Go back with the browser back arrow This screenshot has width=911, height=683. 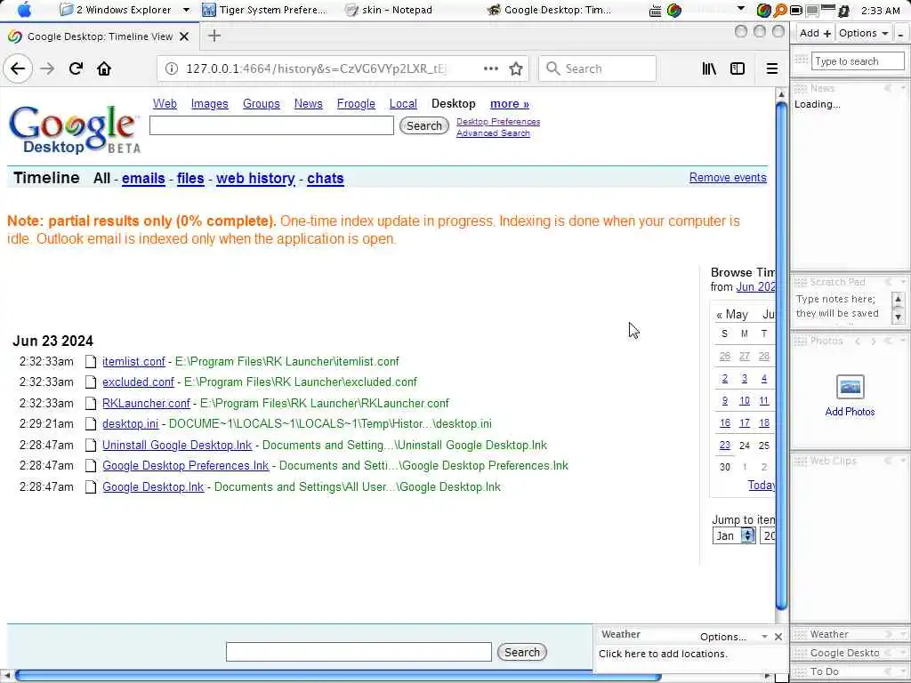[18, 68]
